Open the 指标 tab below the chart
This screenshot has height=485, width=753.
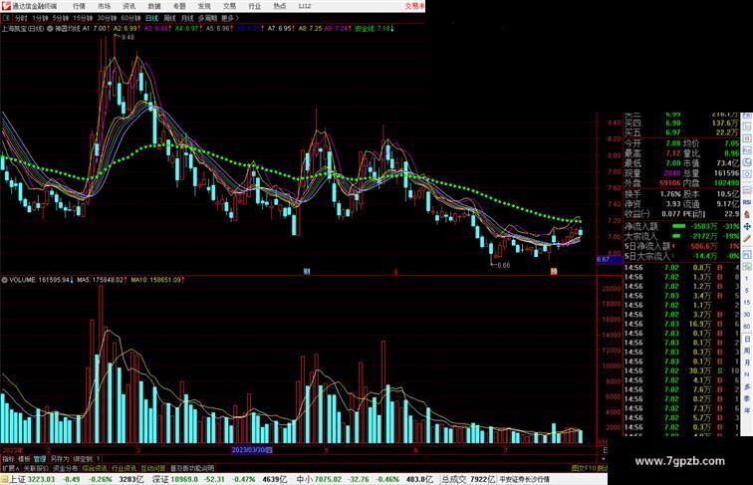click(x=8, y=459)
